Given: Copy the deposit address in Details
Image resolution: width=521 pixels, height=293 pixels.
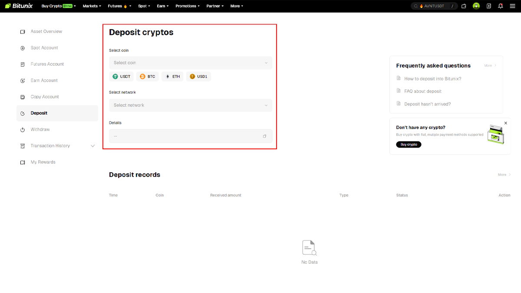Looking at the screenshot, I should click(x=264, y=136).
